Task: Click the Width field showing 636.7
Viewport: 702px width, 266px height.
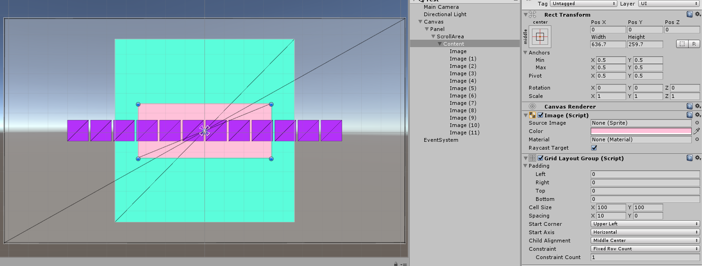Action: tap(608, 44)
